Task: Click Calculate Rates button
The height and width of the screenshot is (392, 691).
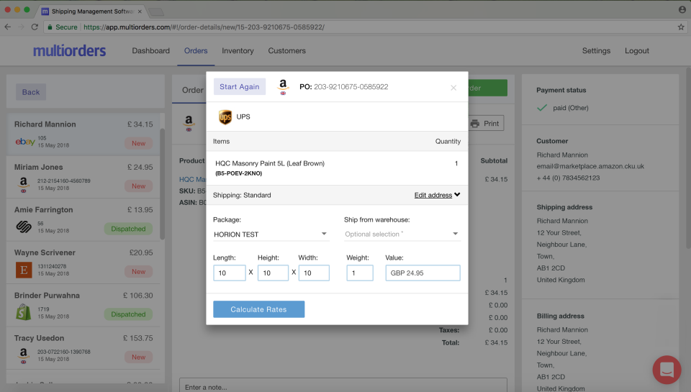Action: coord(258,309)
